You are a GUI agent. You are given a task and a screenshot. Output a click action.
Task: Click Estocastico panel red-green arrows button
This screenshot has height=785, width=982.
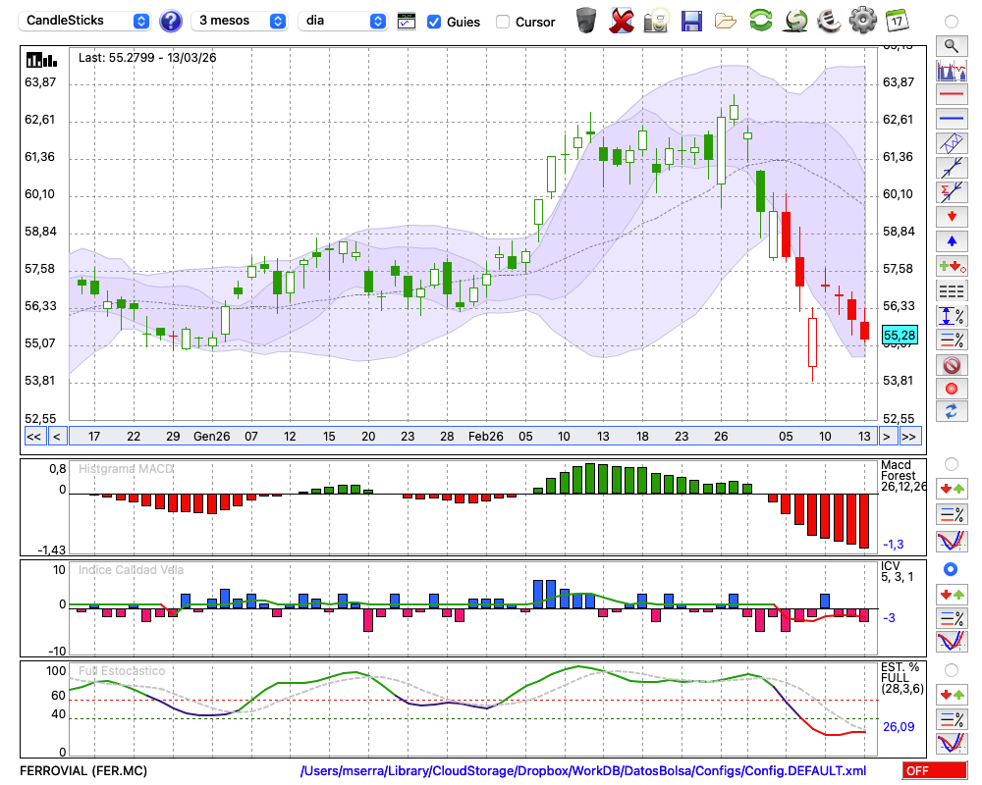pos(952,694)
